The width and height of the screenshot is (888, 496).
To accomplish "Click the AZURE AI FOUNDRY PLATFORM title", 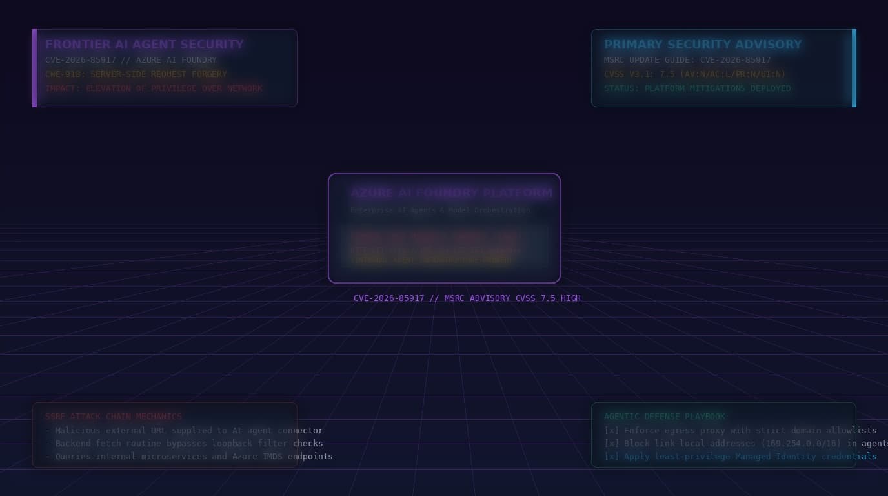I will coord(452,193).
